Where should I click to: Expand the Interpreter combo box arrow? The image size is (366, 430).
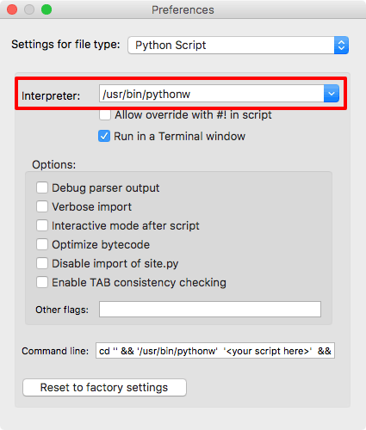[332, 94]
